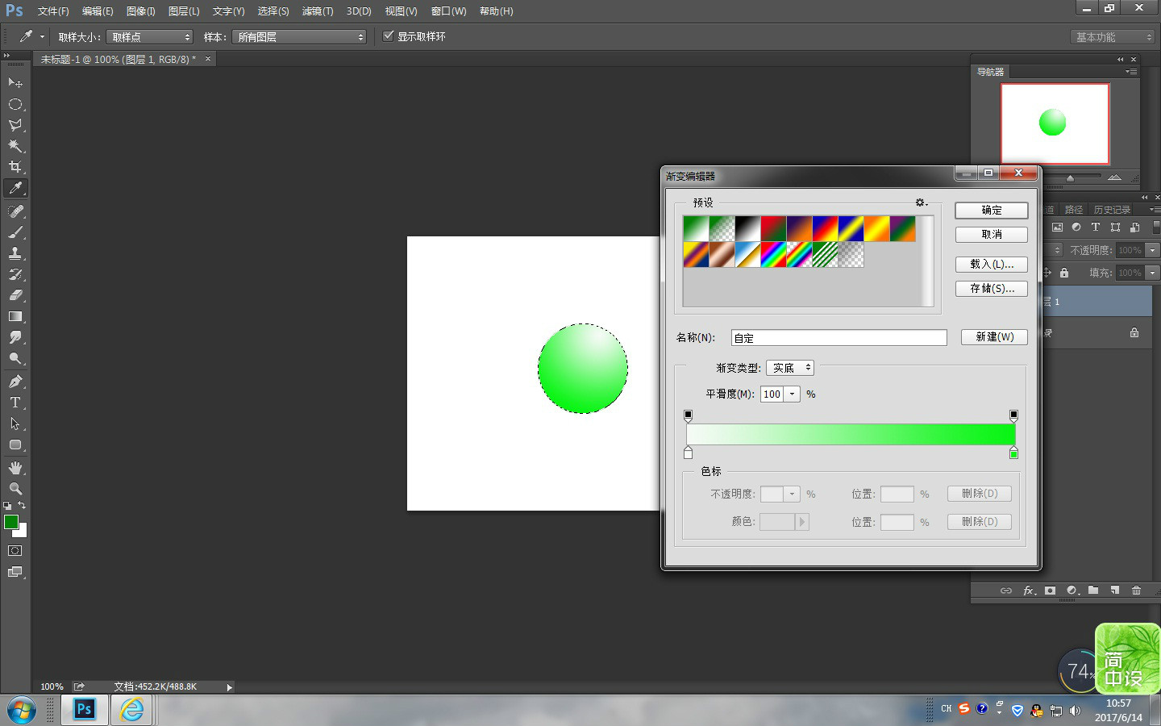Select the Horizontal Type tool

pyautogui.click(x=15, y=403)
